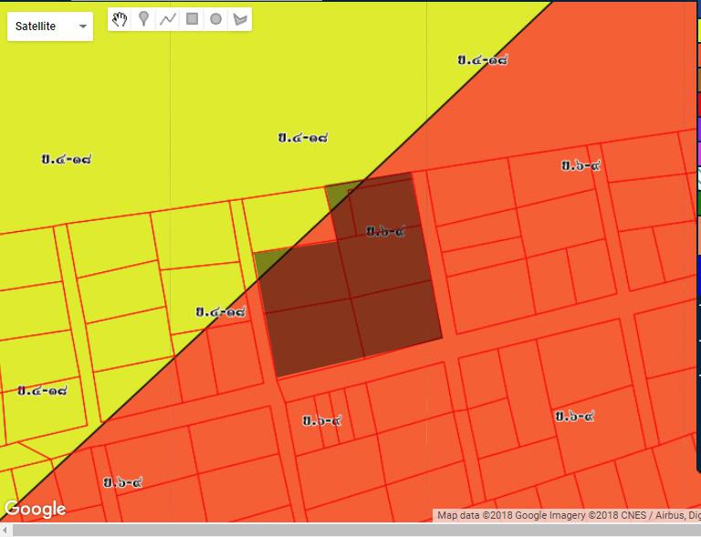
Task: Select the marker pin drawing tool
Action: tap(143, 19)
